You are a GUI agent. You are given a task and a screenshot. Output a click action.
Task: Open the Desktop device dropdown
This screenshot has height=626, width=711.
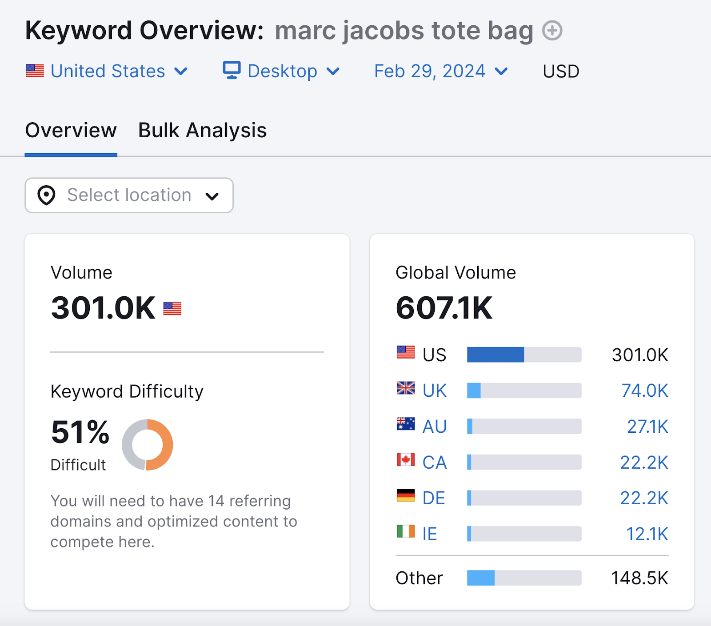(x=281, y=71)
